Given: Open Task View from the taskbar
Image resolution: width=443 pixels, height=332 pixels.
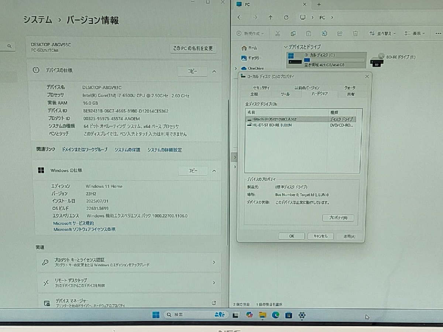Looking at the screenshot, I should click(x=235, y=315).
